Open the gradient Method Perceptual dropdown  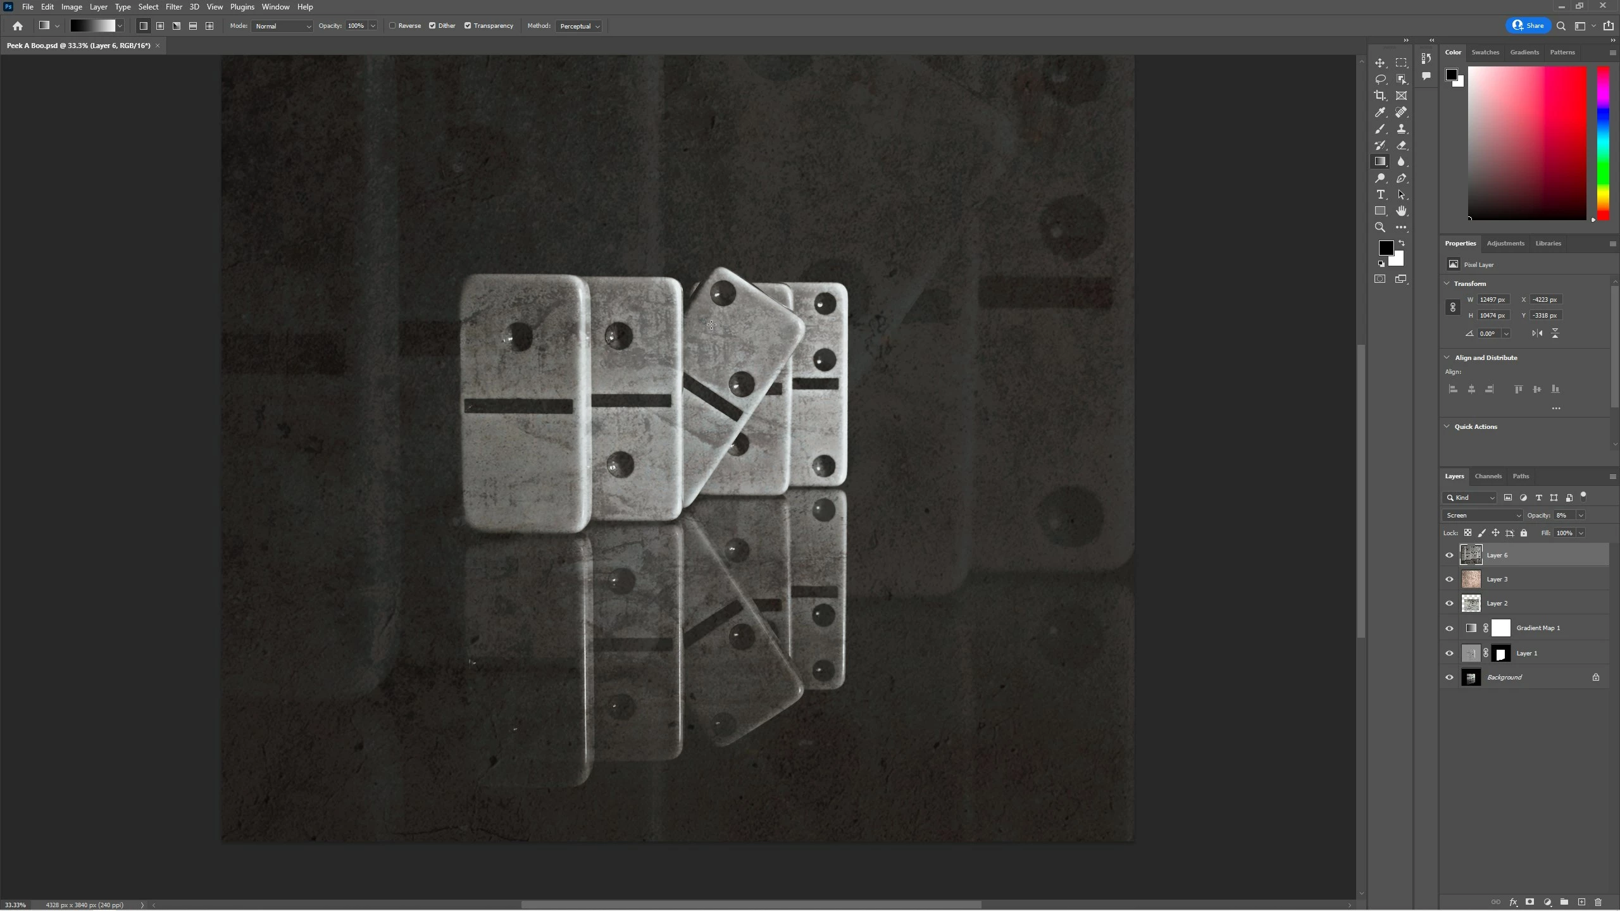[579, 26]
